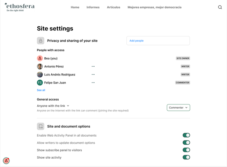This screenshot has width=227, height=167.
Task: Expand the Anyone with the link dropdown
Action: (x=53, y=106)
